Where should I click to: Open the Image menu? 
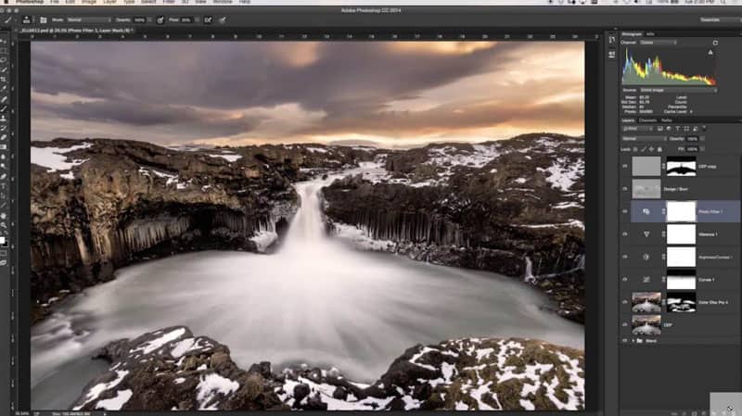coord(87,4)
